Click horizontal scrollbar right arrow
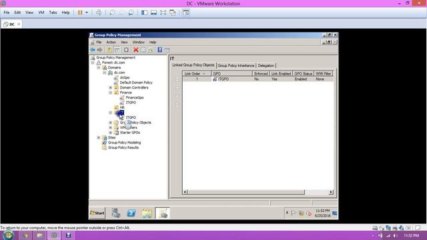This screenshot has height=240, width=427. (x=331, y=192)
